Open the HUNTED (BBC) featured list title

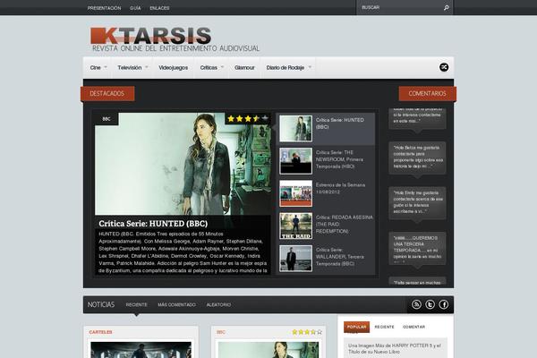pyautogui.click(x=340, y=124)
